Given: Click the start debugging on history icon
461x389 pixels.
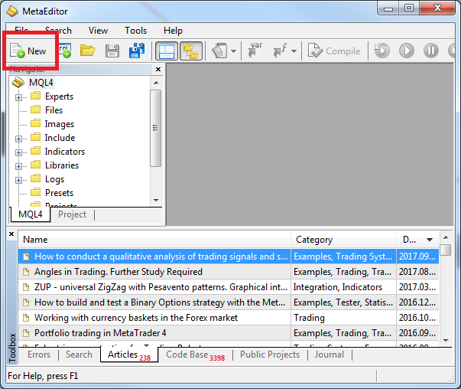Looking at the screenshot, I should point(382,51).
